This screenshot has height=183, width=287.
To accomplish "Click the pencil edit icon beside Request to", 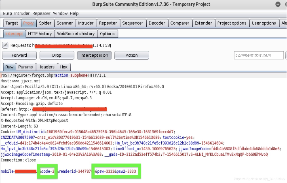I will (x=5, y=45).
